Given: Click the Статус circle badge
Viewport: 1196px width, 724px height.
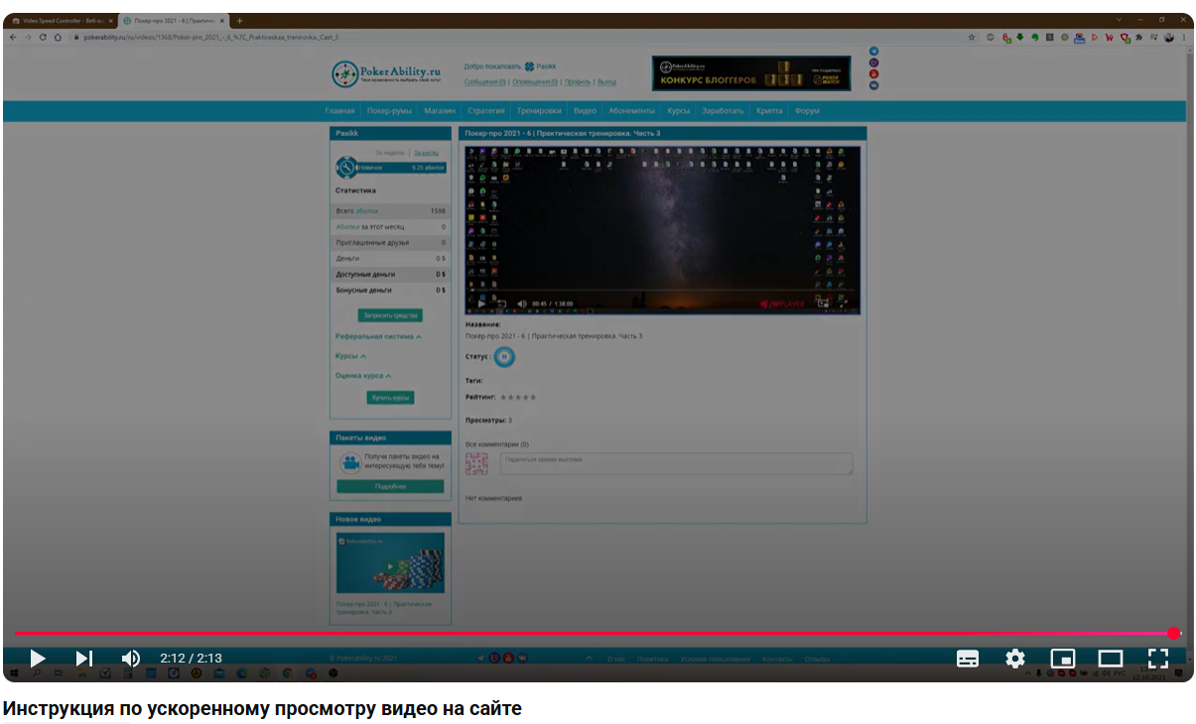Looking at the screenshot, I should [x=504, y=357].
